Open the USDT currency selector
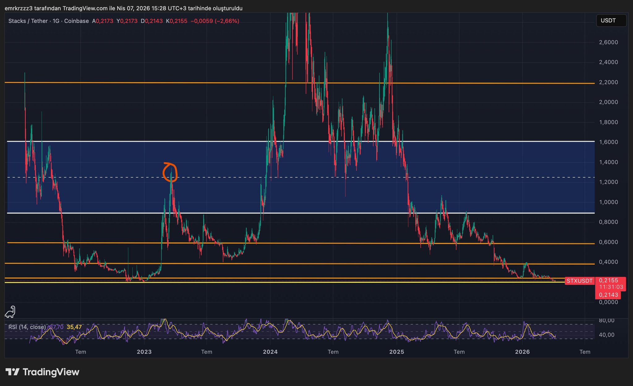Viewport: 633px width, 386px height. pyautogui.click(x=611, y=21)
